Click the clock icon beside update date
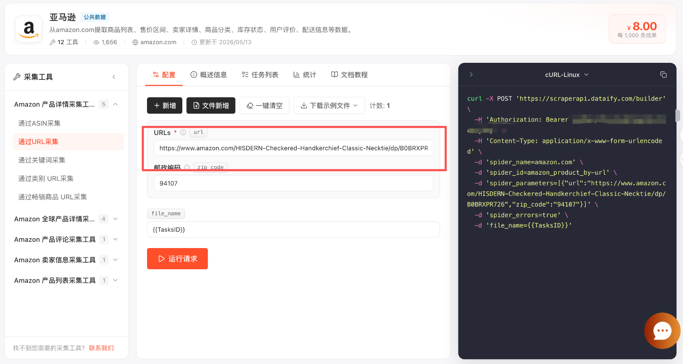 pos(194,43)
